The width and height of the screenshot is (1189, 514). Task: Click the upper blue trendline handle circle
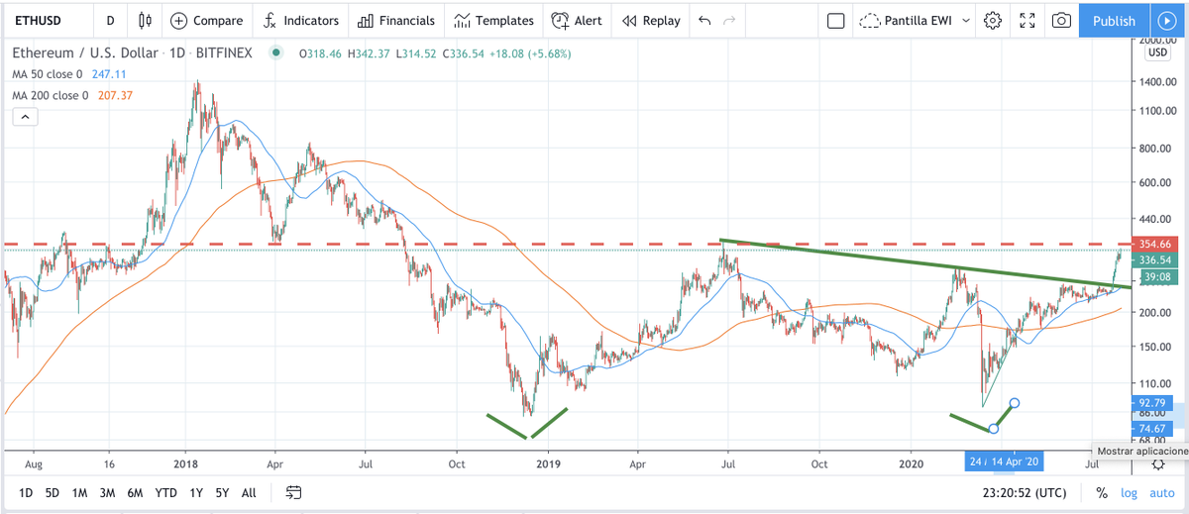[1014, 403]
